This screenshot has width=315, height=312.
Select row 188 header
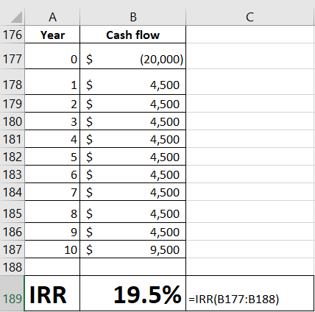(x=13, y=267)
